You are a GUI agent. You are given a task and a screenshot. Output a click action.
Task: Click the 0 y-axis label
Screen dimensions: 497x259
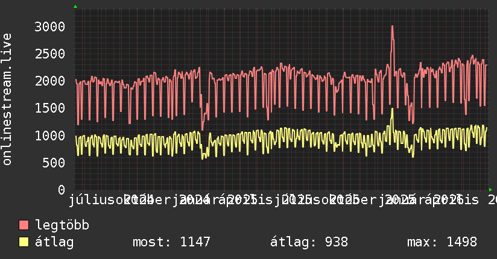point(62,190)
